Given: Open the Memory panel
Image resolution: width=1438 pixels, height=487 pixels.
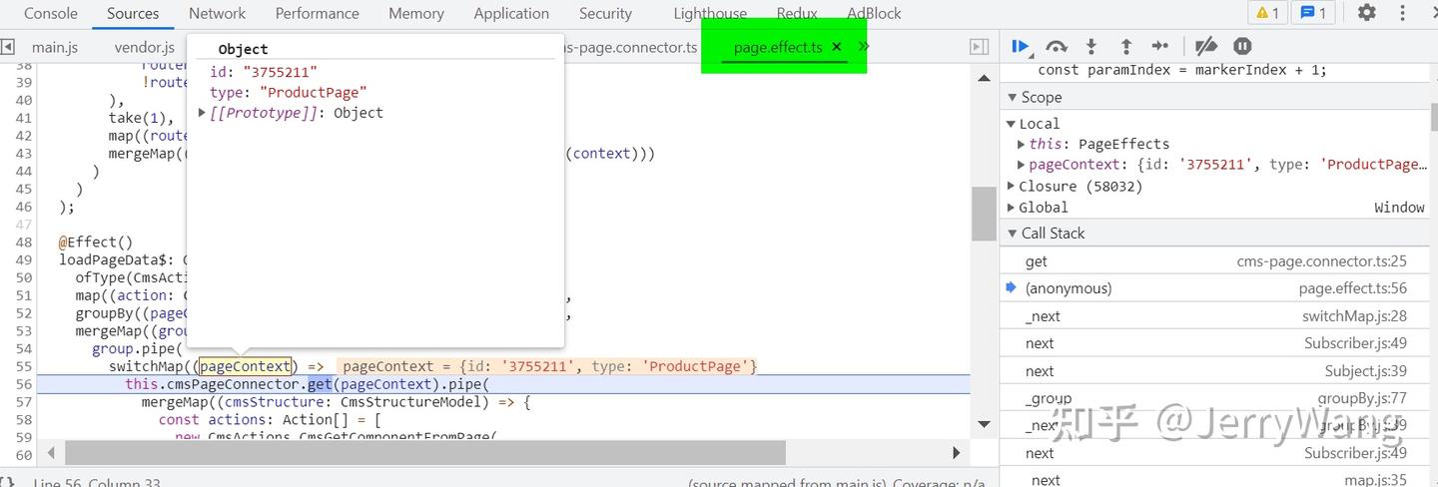Looking at the screenshot, I should [416, 13].
